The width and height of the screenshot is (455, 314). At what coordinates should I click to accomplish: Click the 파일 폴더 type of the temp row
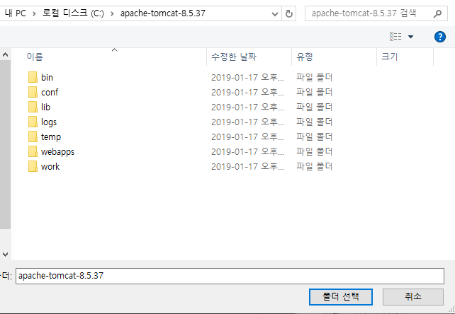coord(314,136)
